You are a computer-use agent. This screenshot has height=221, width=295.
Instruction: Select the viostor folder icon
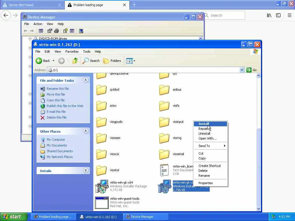[x=101, y=170]
